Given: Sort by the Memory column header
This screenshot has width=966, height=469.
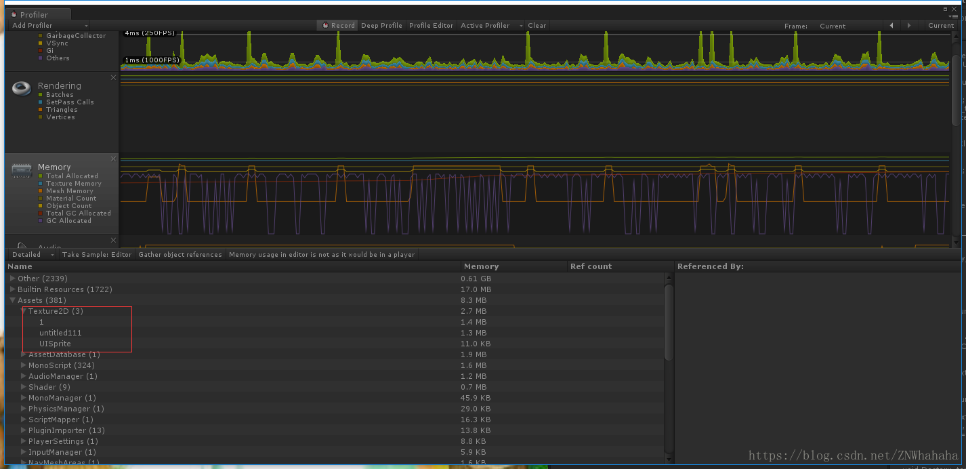Looking at the screenshot, I should point(514,266).
